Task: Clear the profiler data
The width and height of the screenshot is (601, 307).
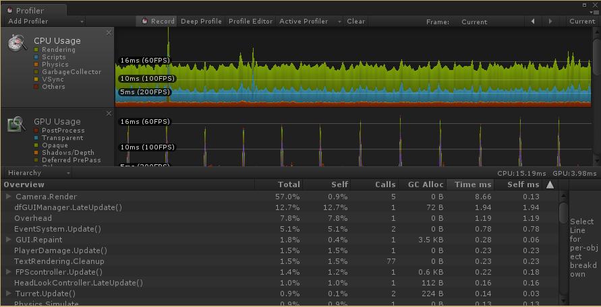Action: pos(355,22)
